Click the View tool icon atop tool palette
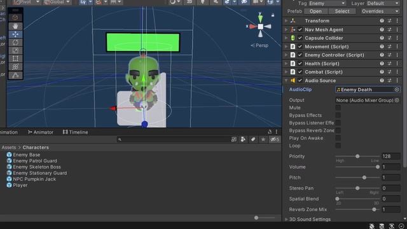The width and height of the screenshot is (407, 229). point(15,18)
